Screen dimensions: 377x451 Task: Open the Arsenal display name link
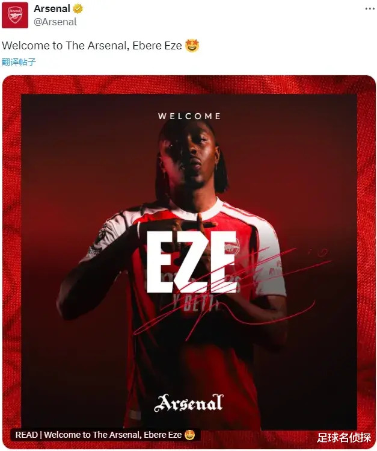pos(52,9)
